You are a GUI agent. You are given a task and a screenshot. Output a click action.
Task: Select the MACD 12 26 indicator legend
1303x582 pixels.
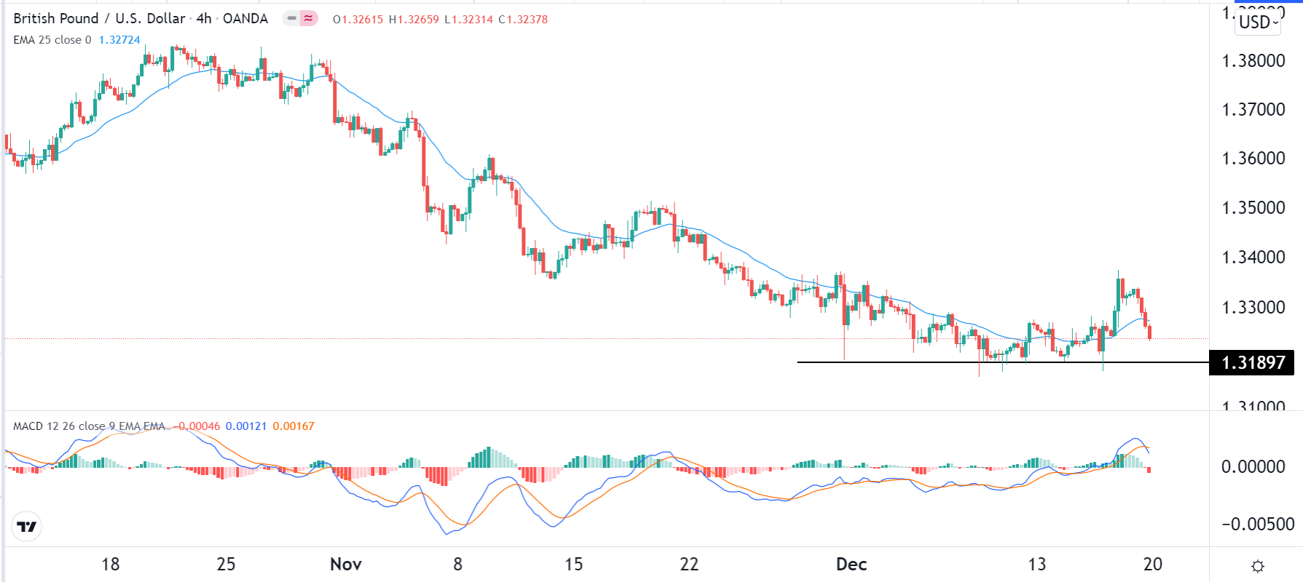click(x=89, y=426)
